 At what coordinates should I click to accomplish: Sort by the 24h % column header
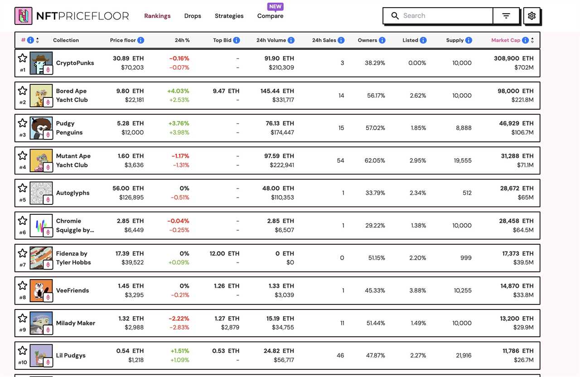pos(182,40)
